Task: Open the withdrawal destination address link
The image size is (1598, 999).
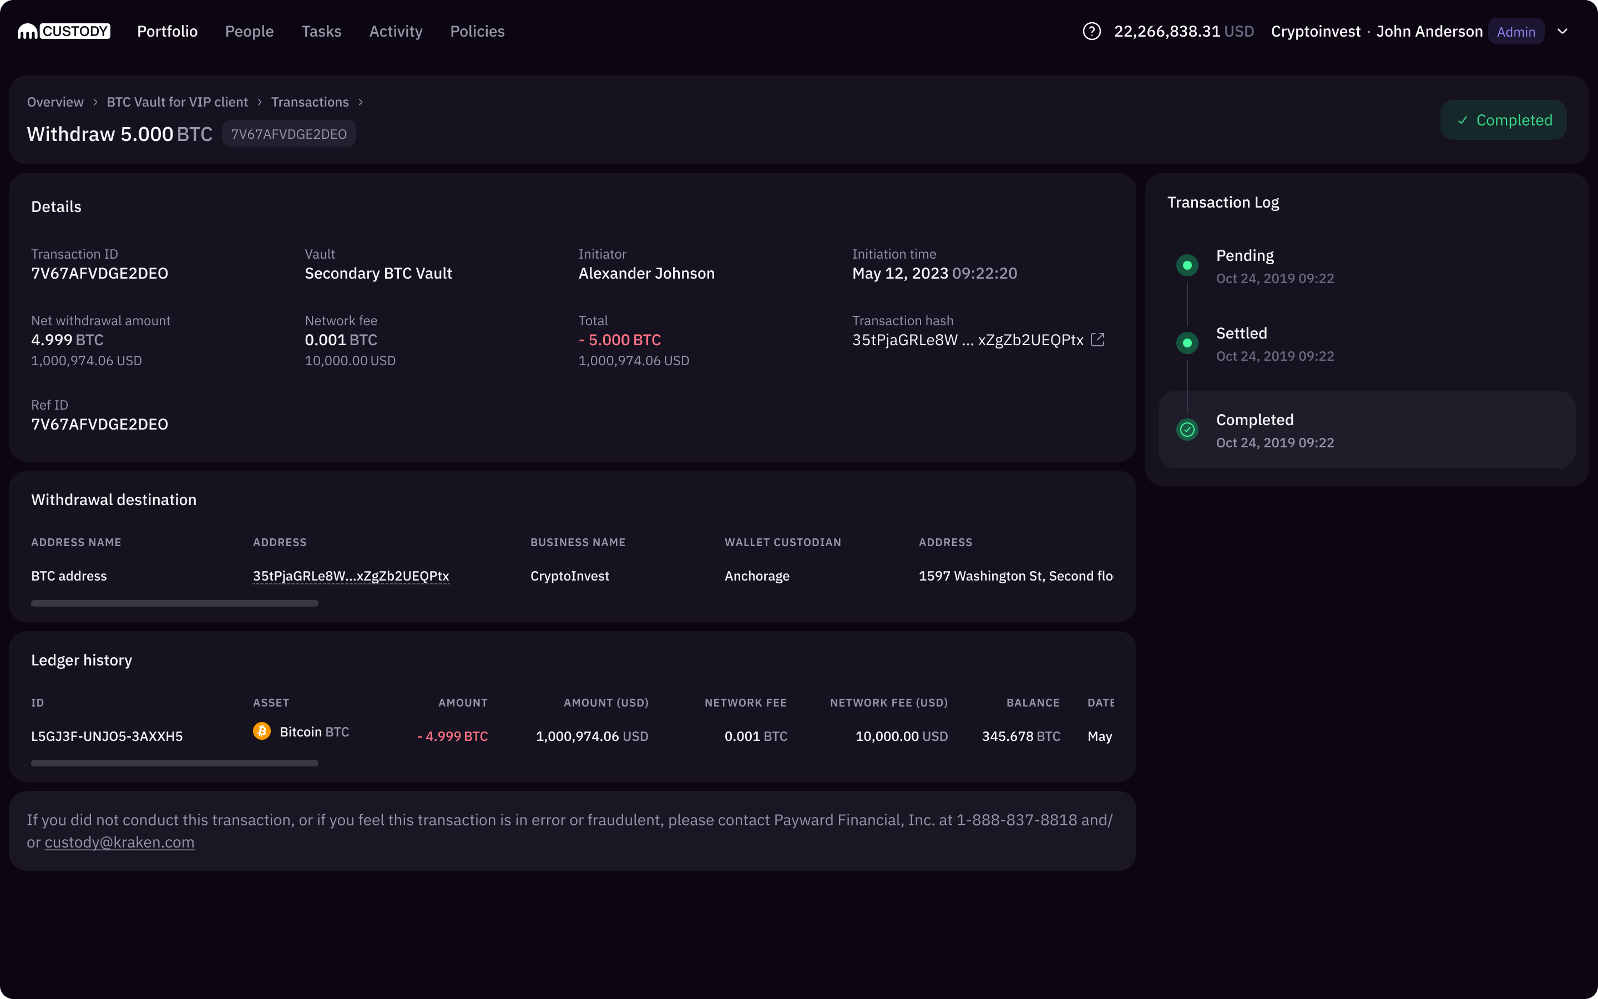Action: pos(351,576)
